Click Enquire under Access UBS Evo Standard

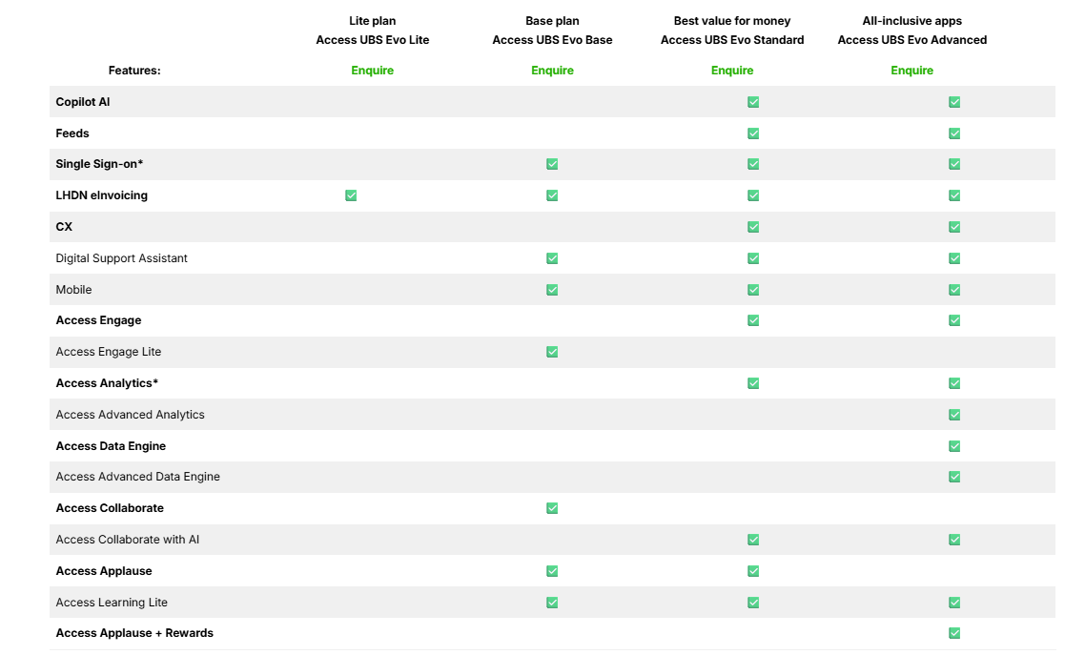click(732, 70)
